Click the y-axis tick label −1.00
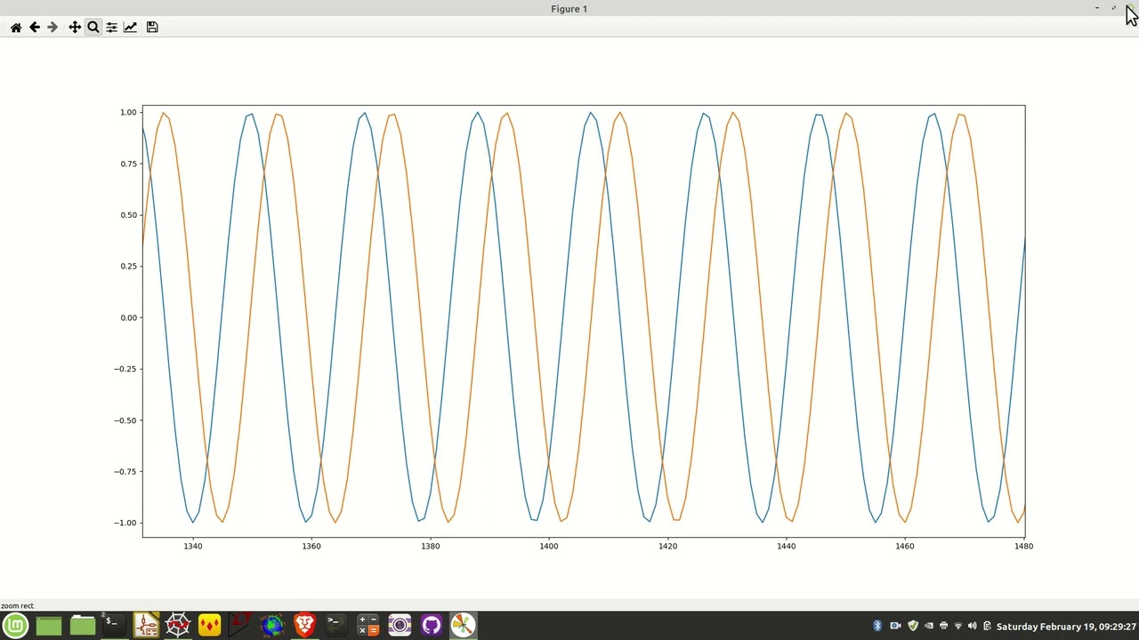 point(125,523)
